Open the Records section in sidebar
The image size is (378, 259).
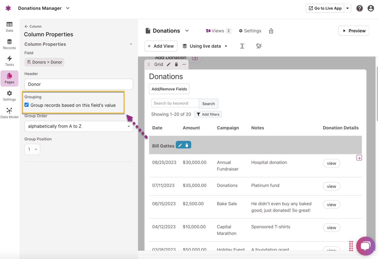[9, 44]
